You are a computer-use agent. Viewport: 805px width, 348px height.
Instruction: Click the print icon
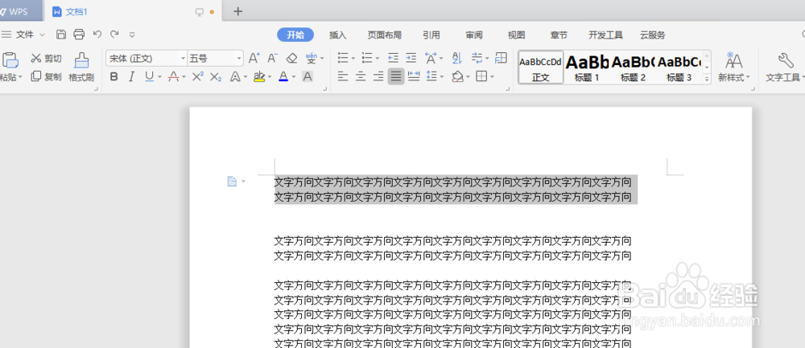click(79, 35)
